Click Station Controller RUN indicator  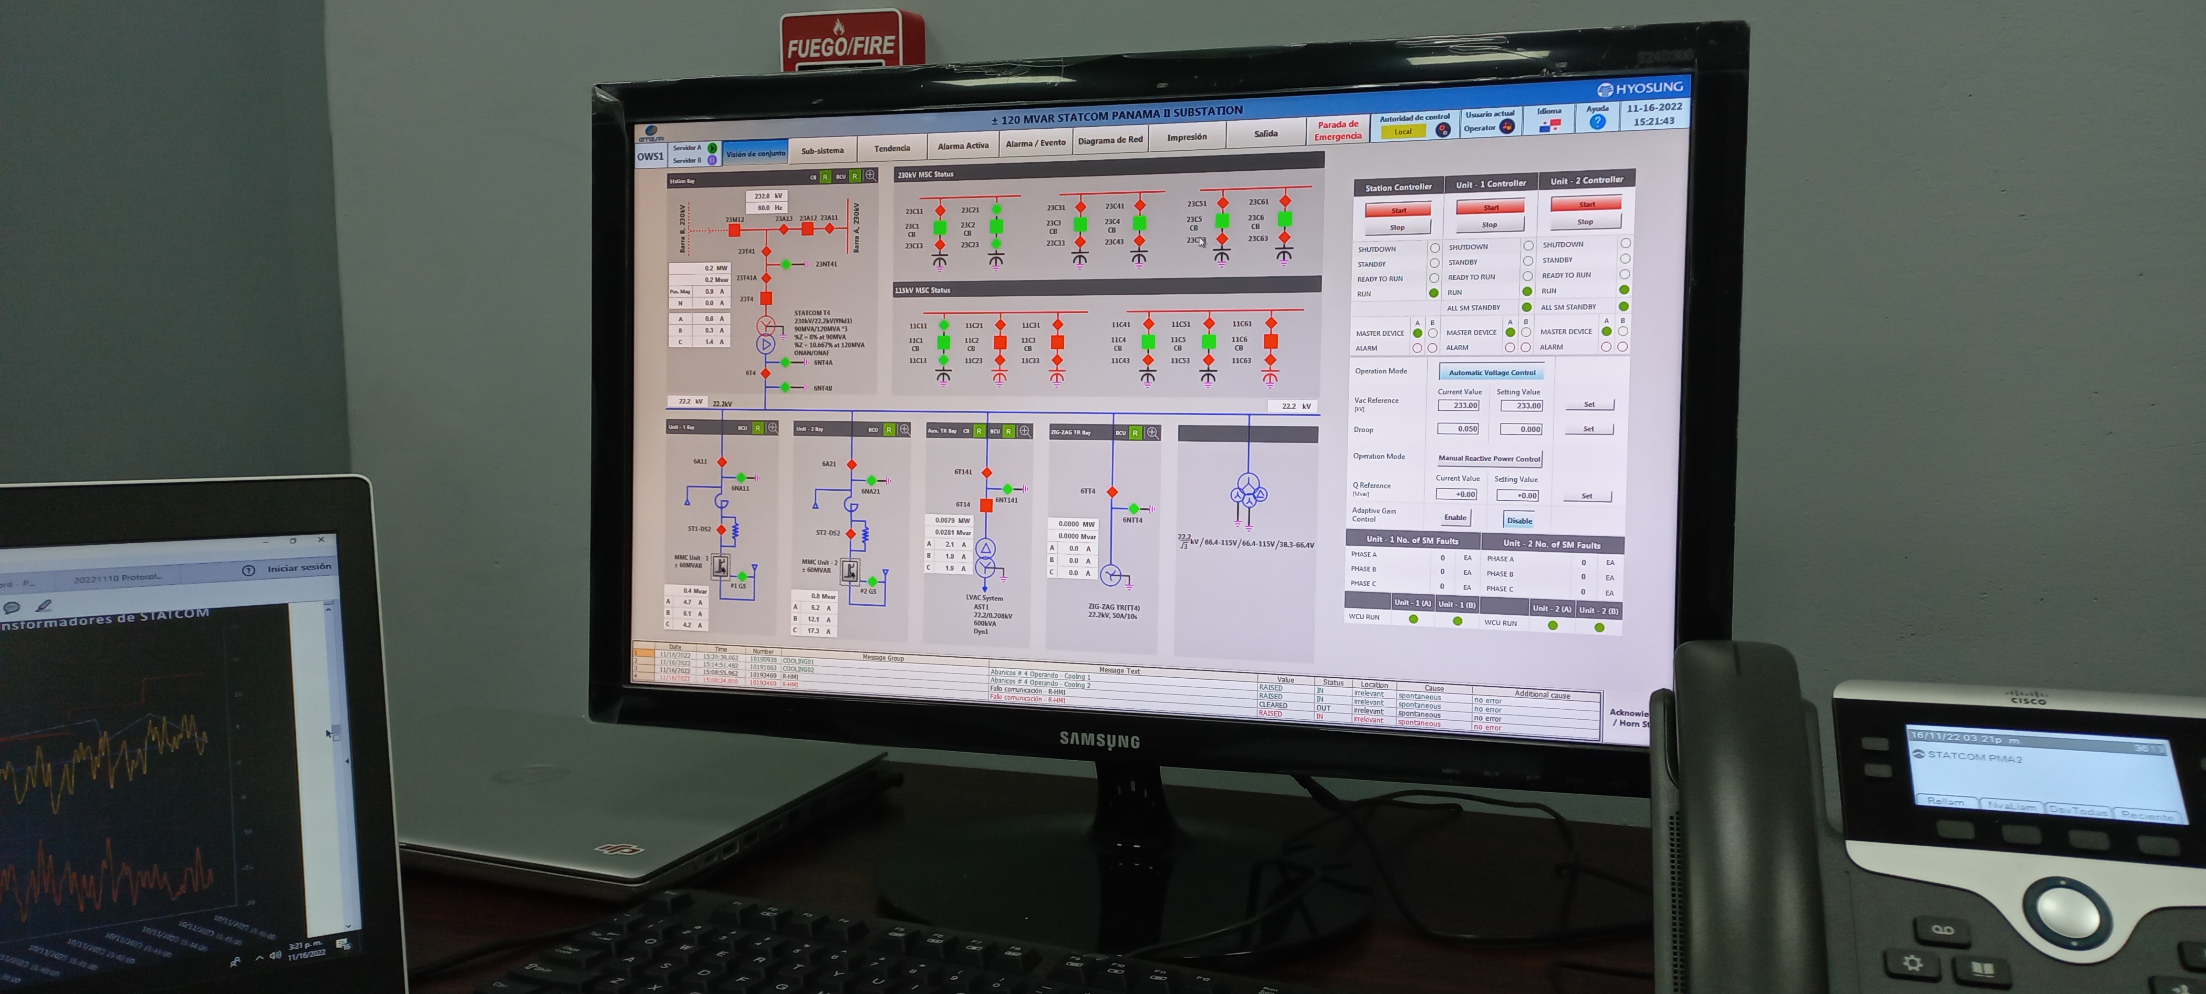click(x=1434, y=294)
